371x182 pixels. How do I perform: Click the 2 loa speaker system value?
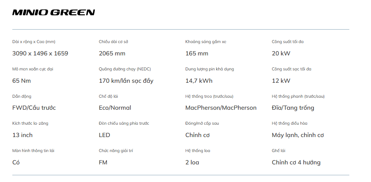(x=192, y=163)
